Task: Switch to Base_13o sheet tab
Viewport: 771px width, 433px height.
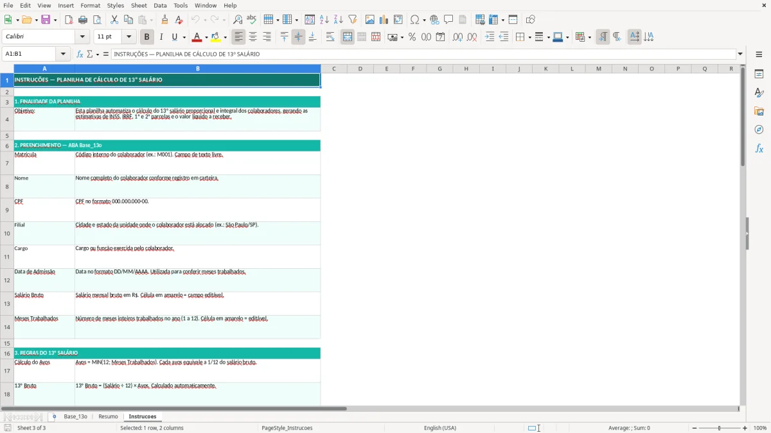Action: click(x=75, y=416)
